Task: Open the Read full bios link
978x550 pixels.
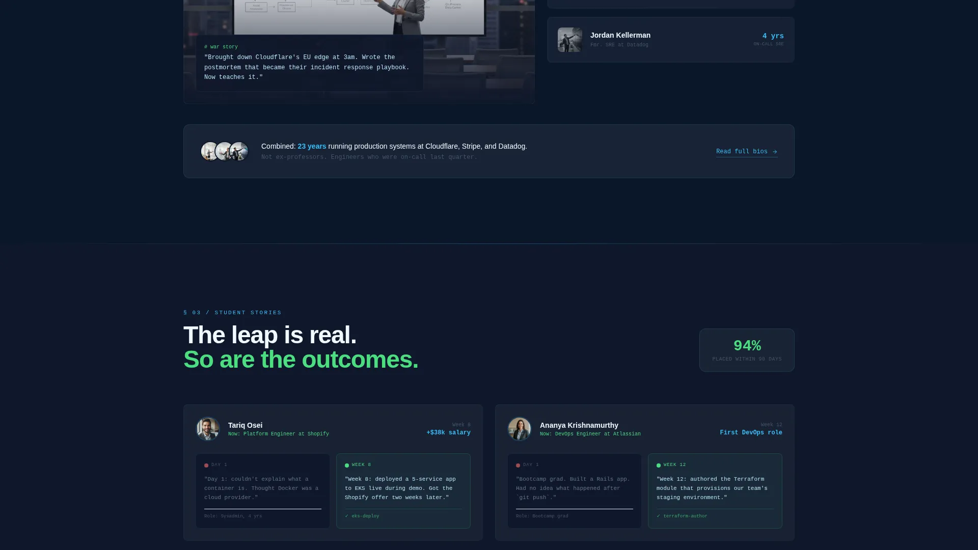Action: tap(747, 152)
